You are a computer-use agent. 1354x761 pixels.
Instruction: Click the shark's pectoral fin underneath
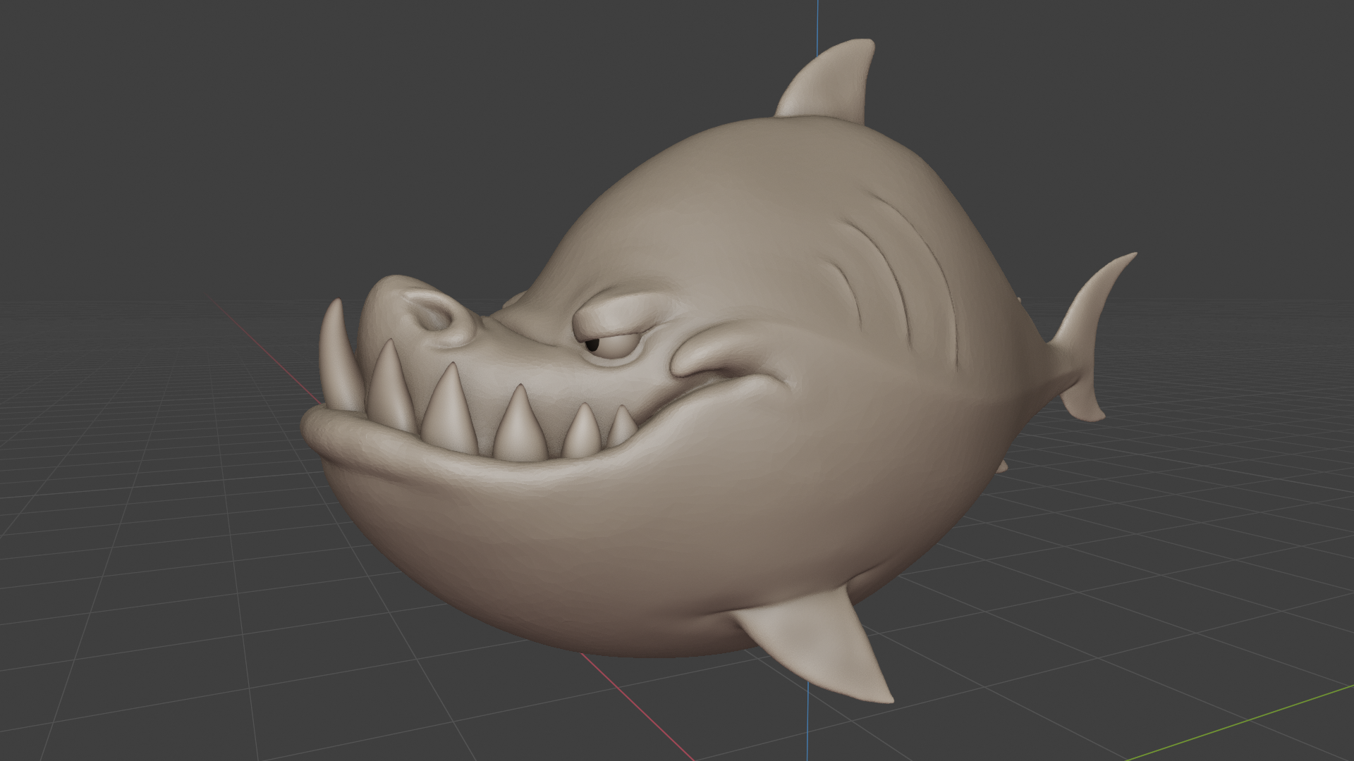[x=825, y=645]
